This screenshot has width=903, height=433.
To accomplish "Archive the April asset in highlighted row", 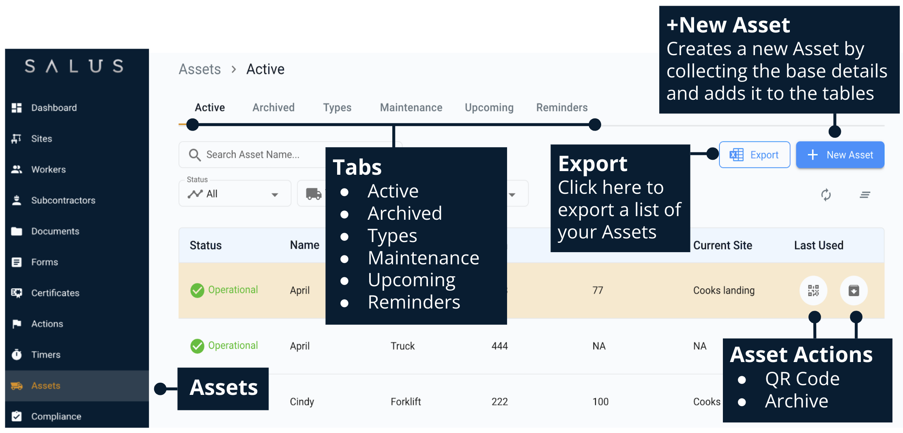I will (854, 290).
